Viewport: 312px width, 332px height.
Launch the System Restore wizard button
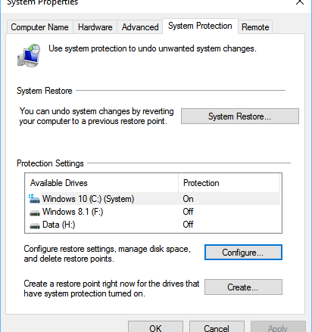240,116
